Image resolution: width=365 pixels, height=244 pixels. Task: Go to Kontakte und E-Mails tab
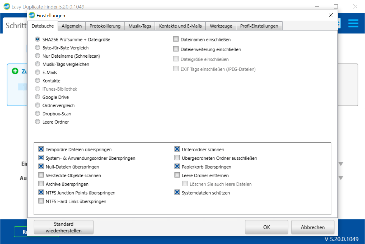tap(180, 26)
